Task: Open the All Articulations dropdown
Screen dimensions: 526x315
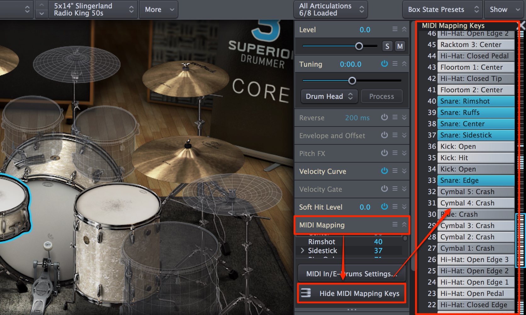Action: tap(331, 9)
